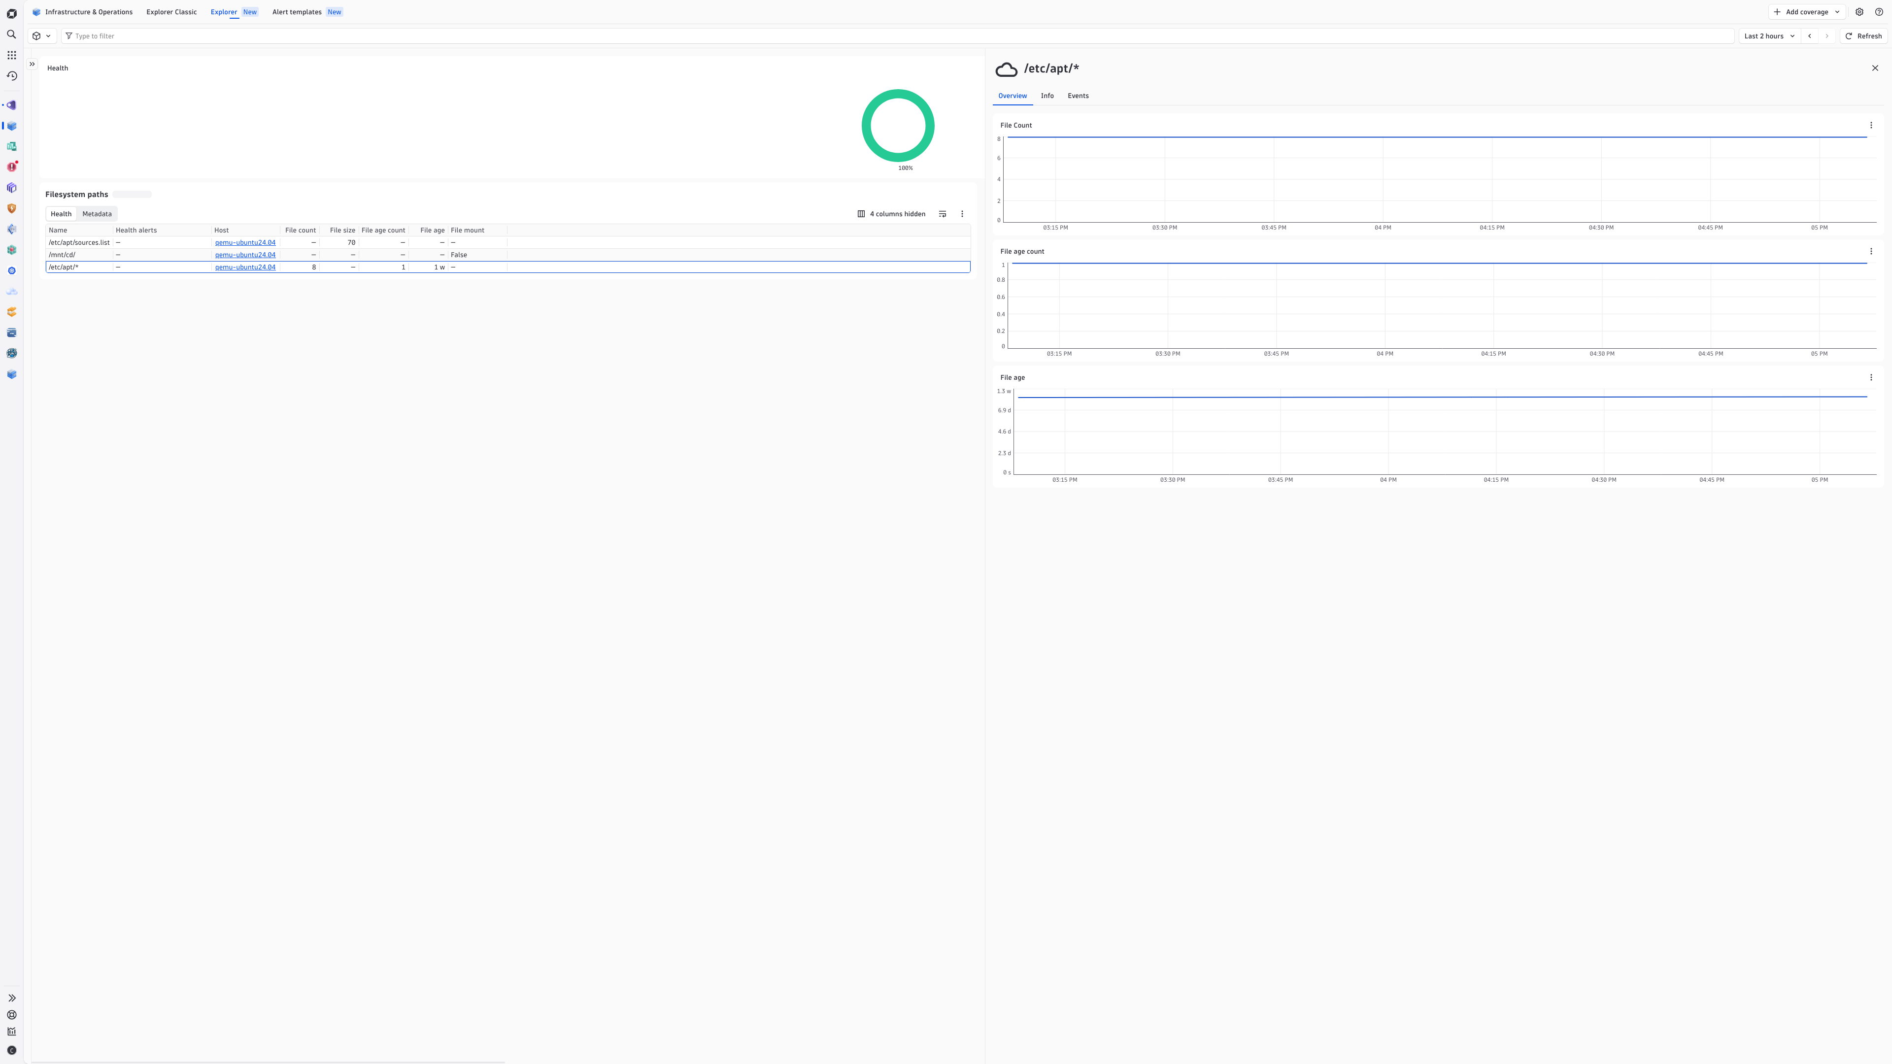Select the Overview tab in details panel
This screenshot has height=1064, width=1892.
pyautogui.click(x=1012, y=96)
